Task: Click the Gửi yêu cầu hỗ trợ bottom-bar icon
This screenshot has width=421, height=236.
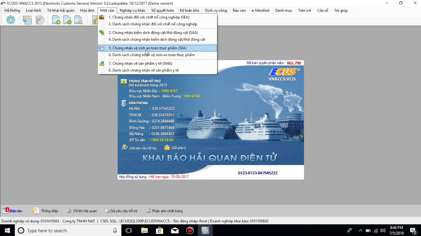Action: pos(107,211)
